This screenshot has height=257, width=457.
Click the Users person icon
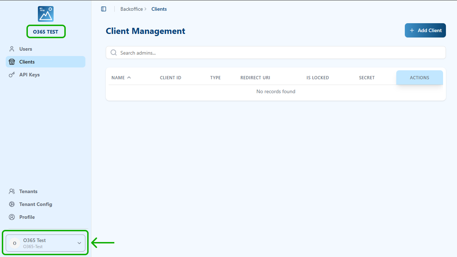(12, 49)
